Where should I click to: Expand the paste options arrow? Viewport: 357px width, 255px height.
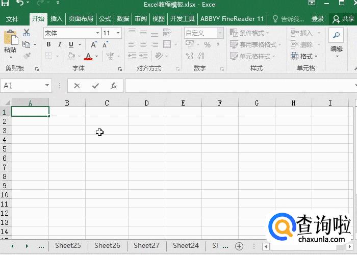tap(11, 57)
